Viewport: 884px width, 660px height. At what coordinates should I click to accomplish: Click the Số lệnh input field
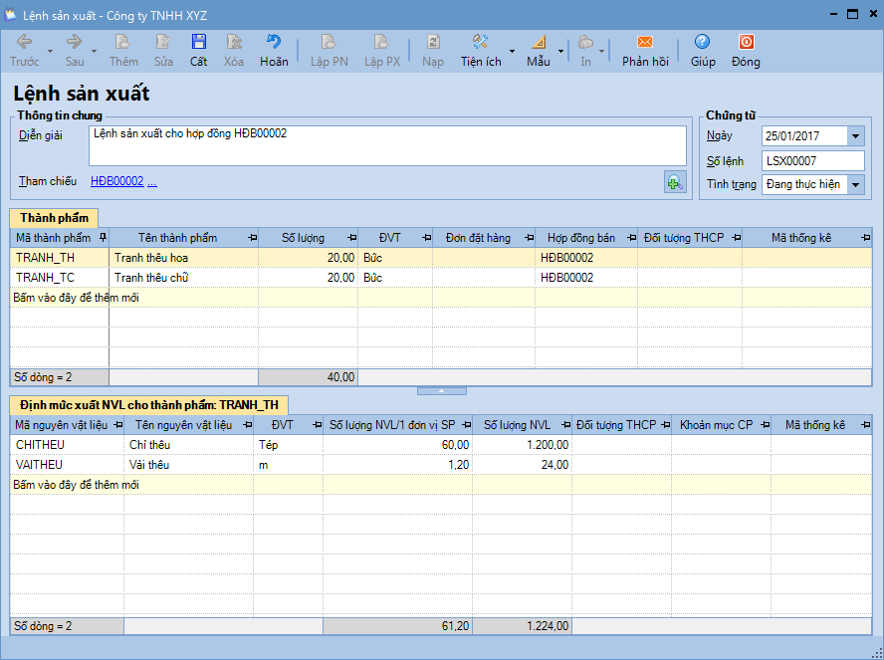pos(812,160)
